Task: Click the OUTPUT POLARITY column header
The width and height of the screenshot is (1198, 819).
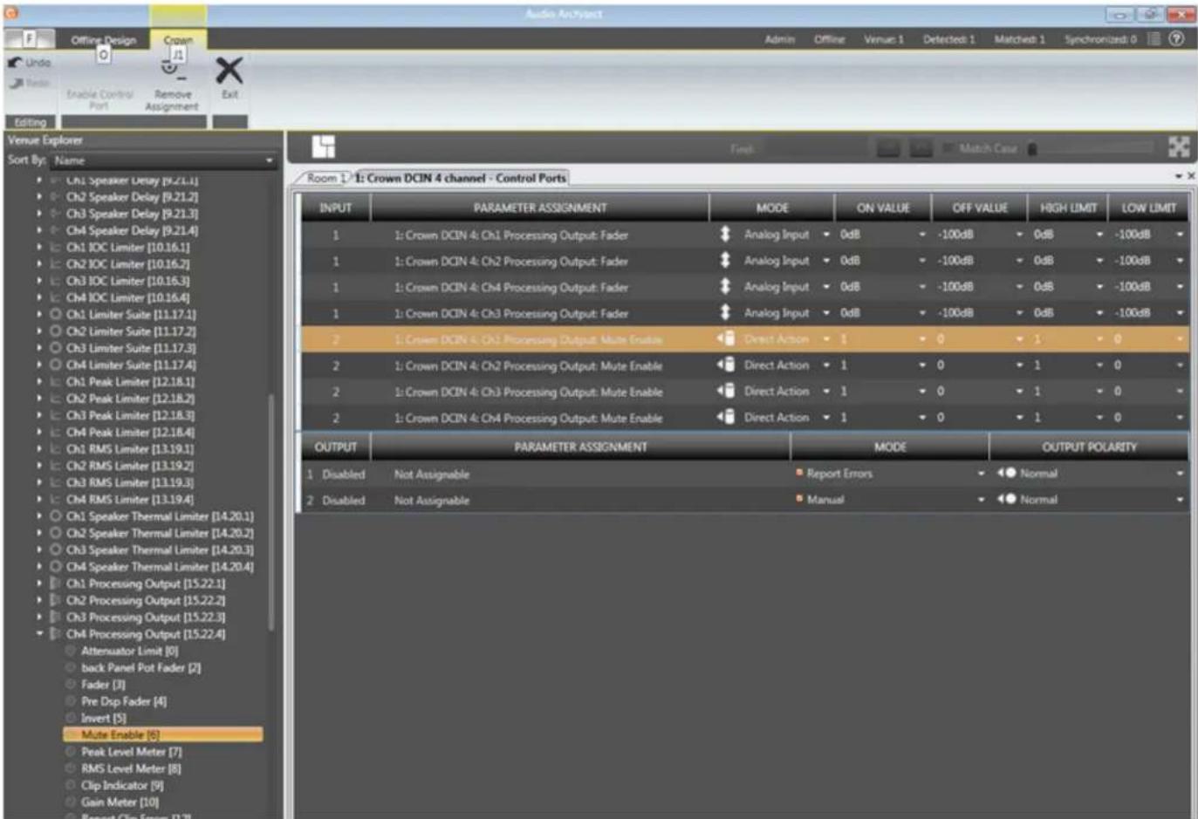Action: coord(1089,447)
